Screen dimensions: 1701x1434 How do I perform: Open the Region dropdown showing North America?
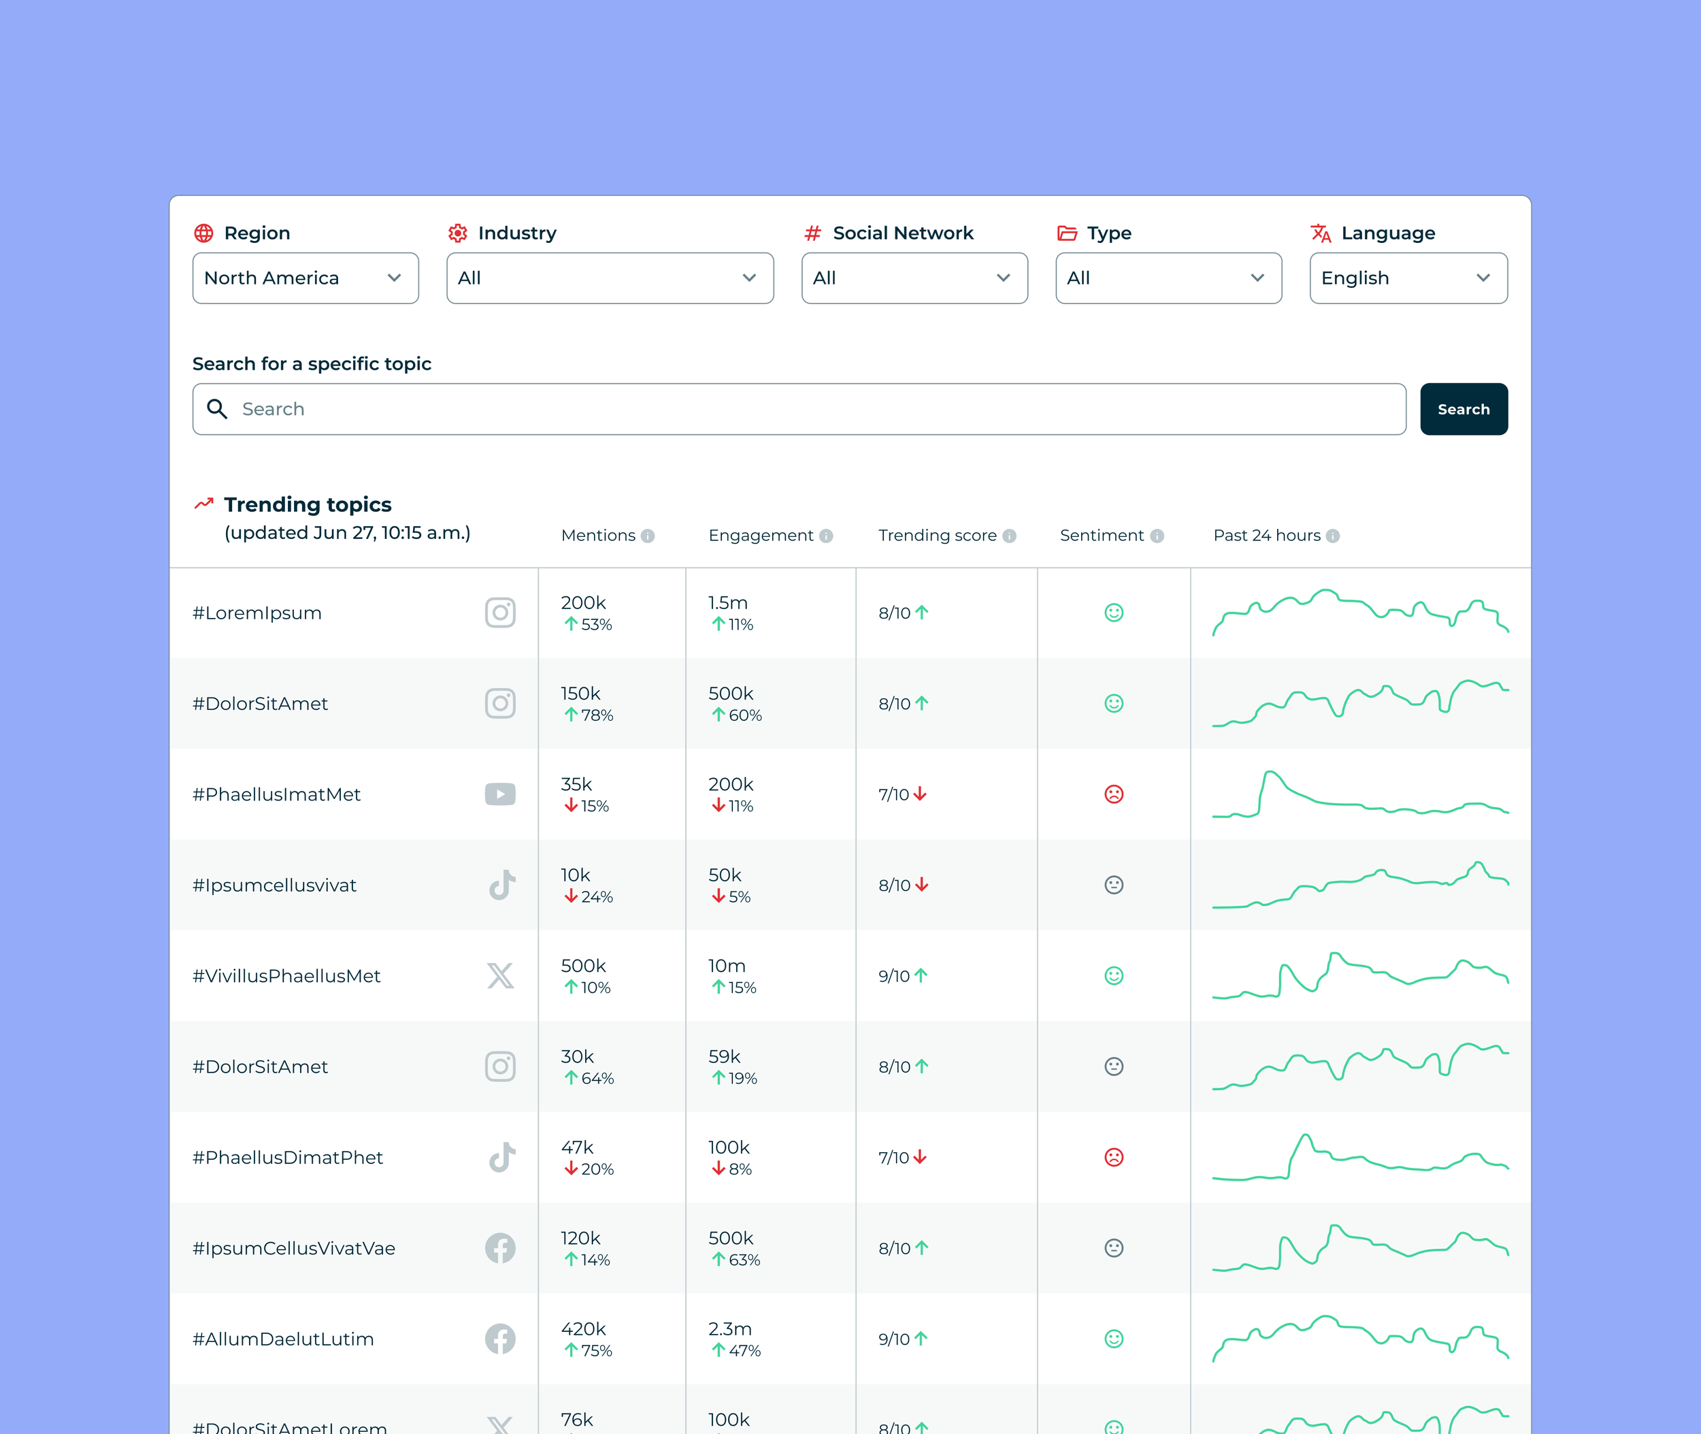[305, 278]
